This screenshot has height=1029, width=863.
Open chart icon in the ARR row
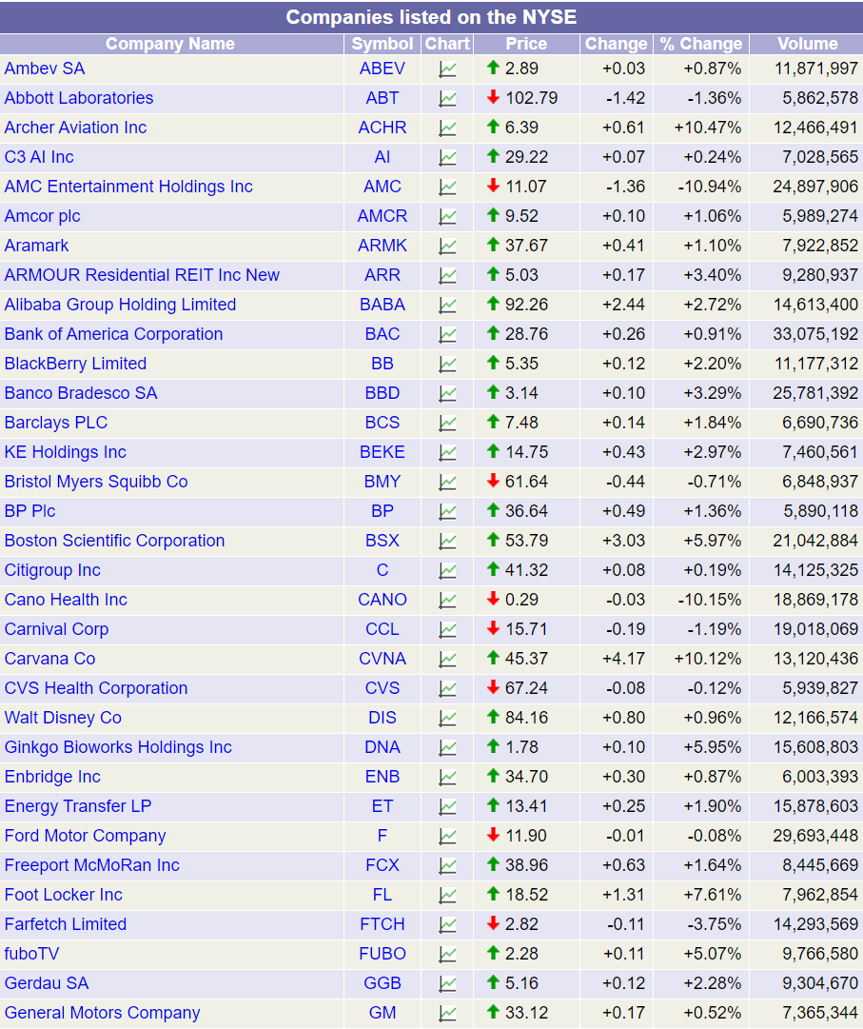(x=447, y=276)
